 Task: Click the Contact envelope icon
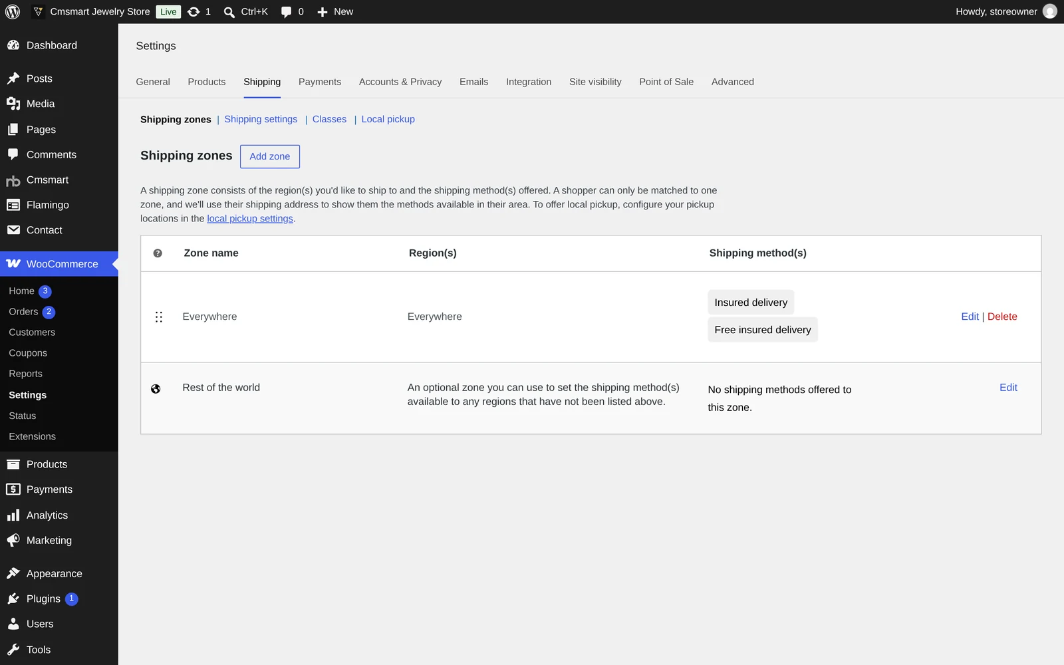(13, 230)
